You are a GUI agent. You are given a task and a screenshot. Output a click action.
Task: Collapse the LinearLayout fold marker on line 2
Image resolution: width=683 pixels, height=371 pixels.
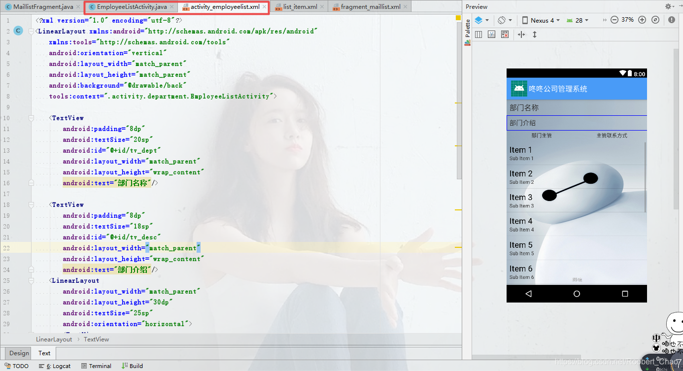[x=31, y=31]
